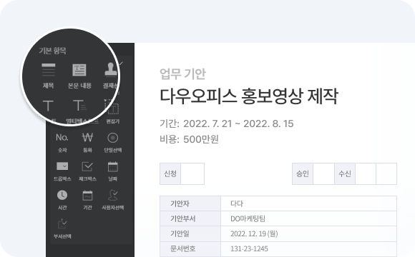The height and width of the screenshot is (257, 415).
Task: Insert the 부서선택 department select item
Action: pos(62,228)
